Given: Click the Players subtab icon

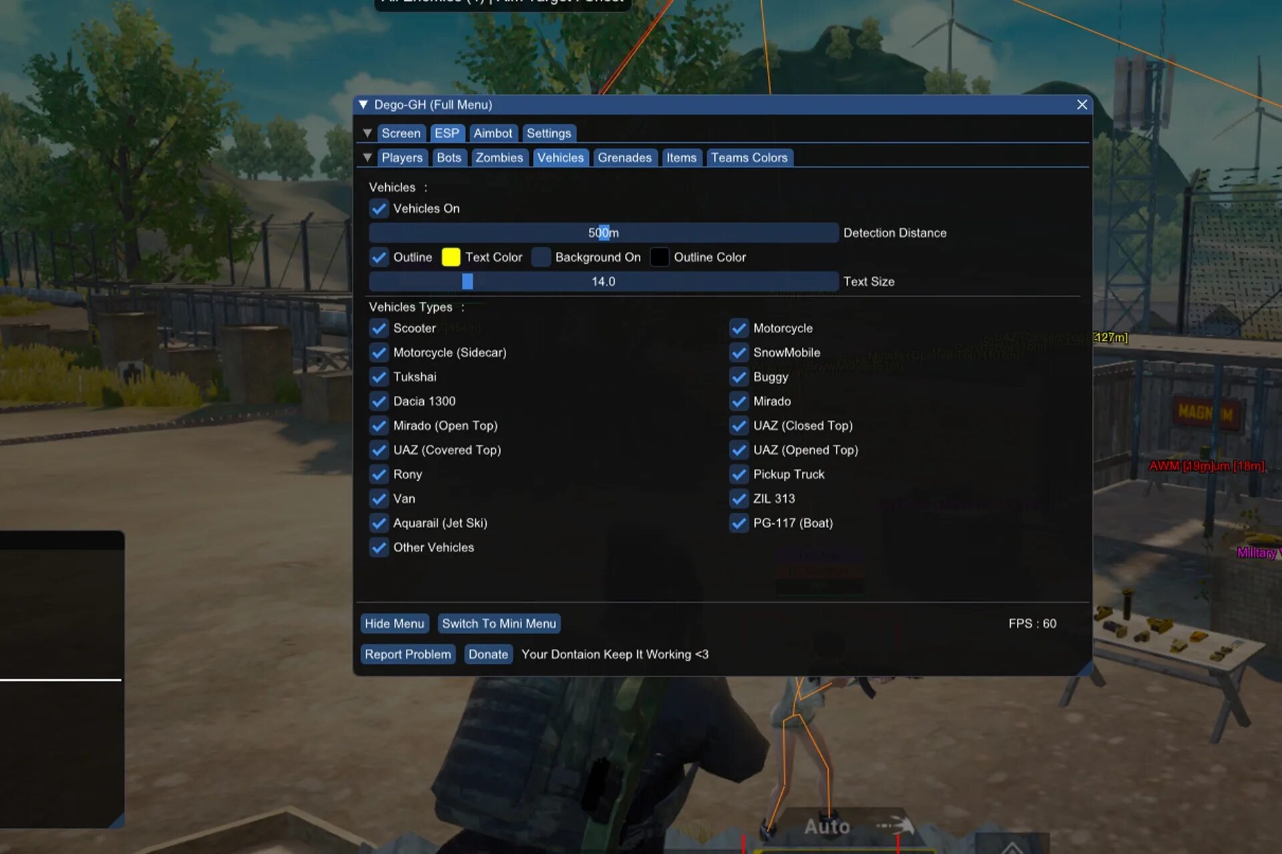Looking at the screenshot, I should point(401,158).
